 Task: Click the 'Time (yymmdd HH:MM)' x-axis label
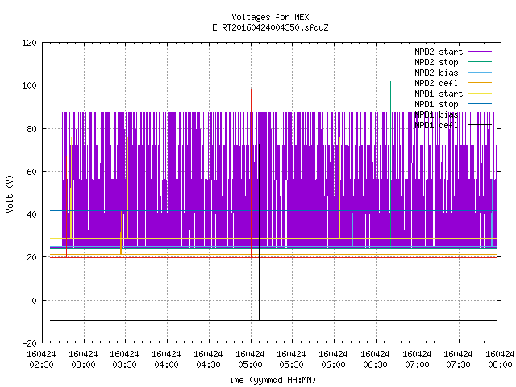tap(270, 380)
